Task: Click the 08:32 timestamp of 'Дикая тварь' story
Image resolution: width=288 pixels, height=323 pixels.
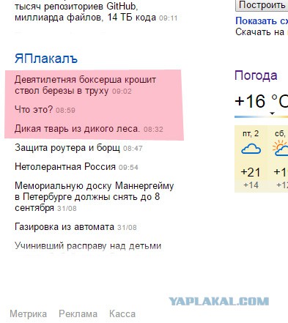Action: pyautogui.click(x=153, y=129)
